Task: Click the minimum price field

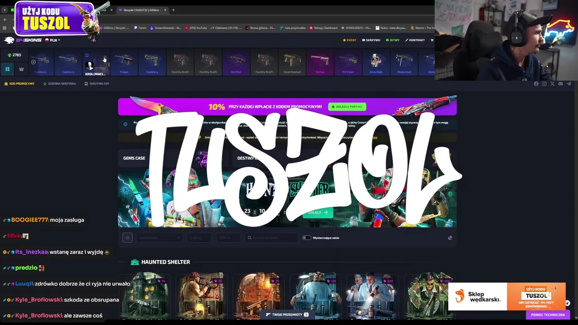Action: [x=200, y=237]
